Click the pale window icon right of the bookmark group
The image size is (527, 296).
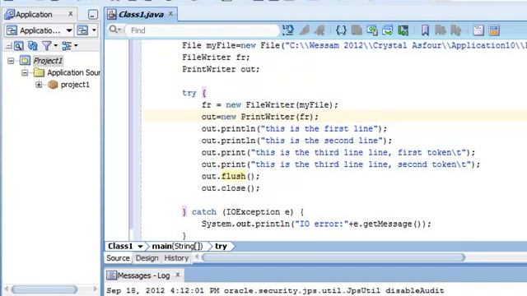tap(478, 30)
